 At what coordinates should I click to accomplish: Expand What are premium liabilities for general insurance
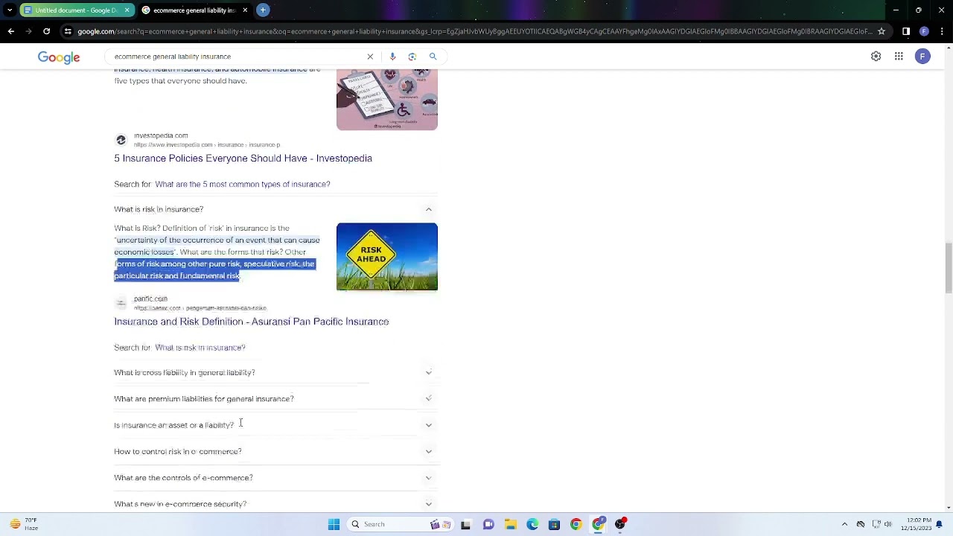tap(275, 399)
